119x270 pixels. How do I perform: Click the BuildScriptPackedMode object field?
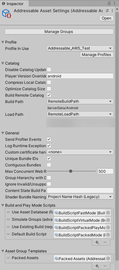coord(82,235)
